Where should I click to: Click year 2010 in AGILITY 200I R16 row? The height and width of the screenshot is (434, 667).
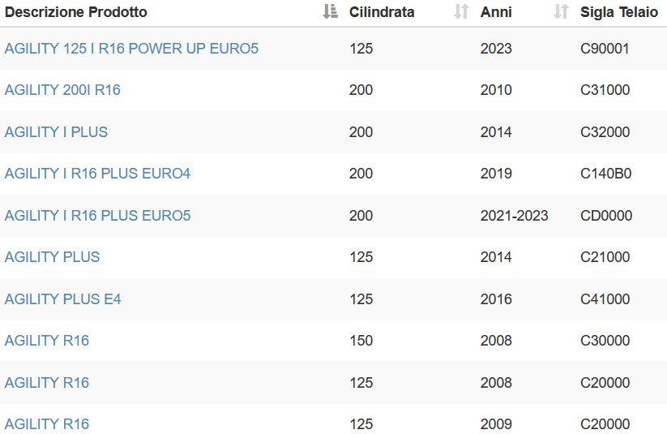point(496,90)
